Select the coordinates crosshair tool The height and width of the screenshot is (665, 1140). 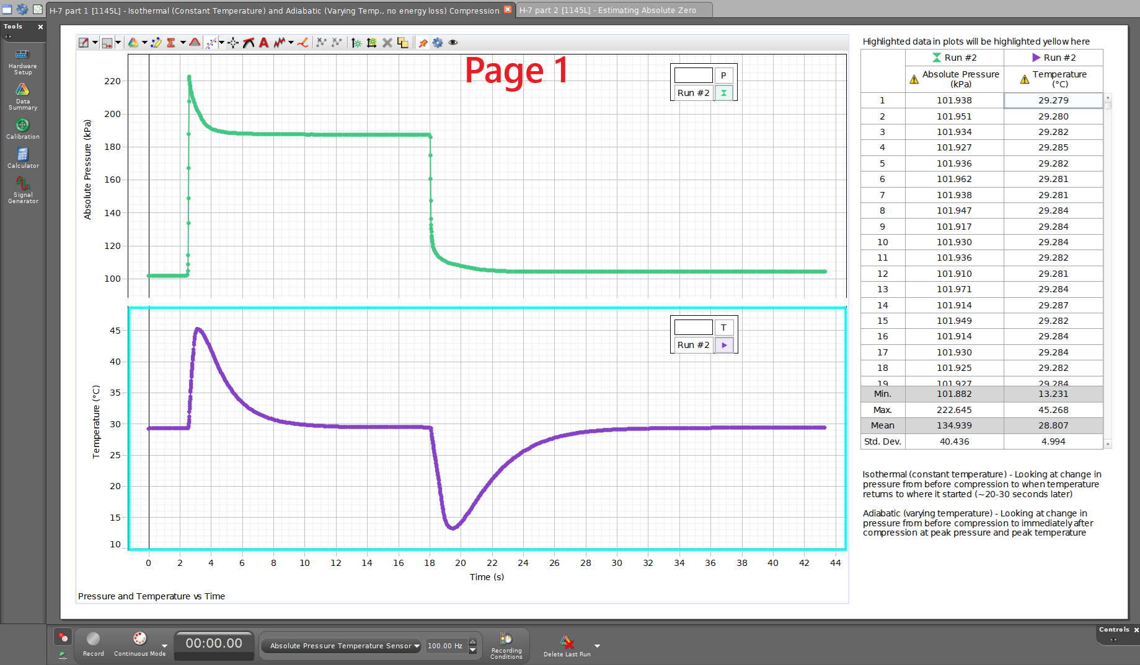click(233, 43)
